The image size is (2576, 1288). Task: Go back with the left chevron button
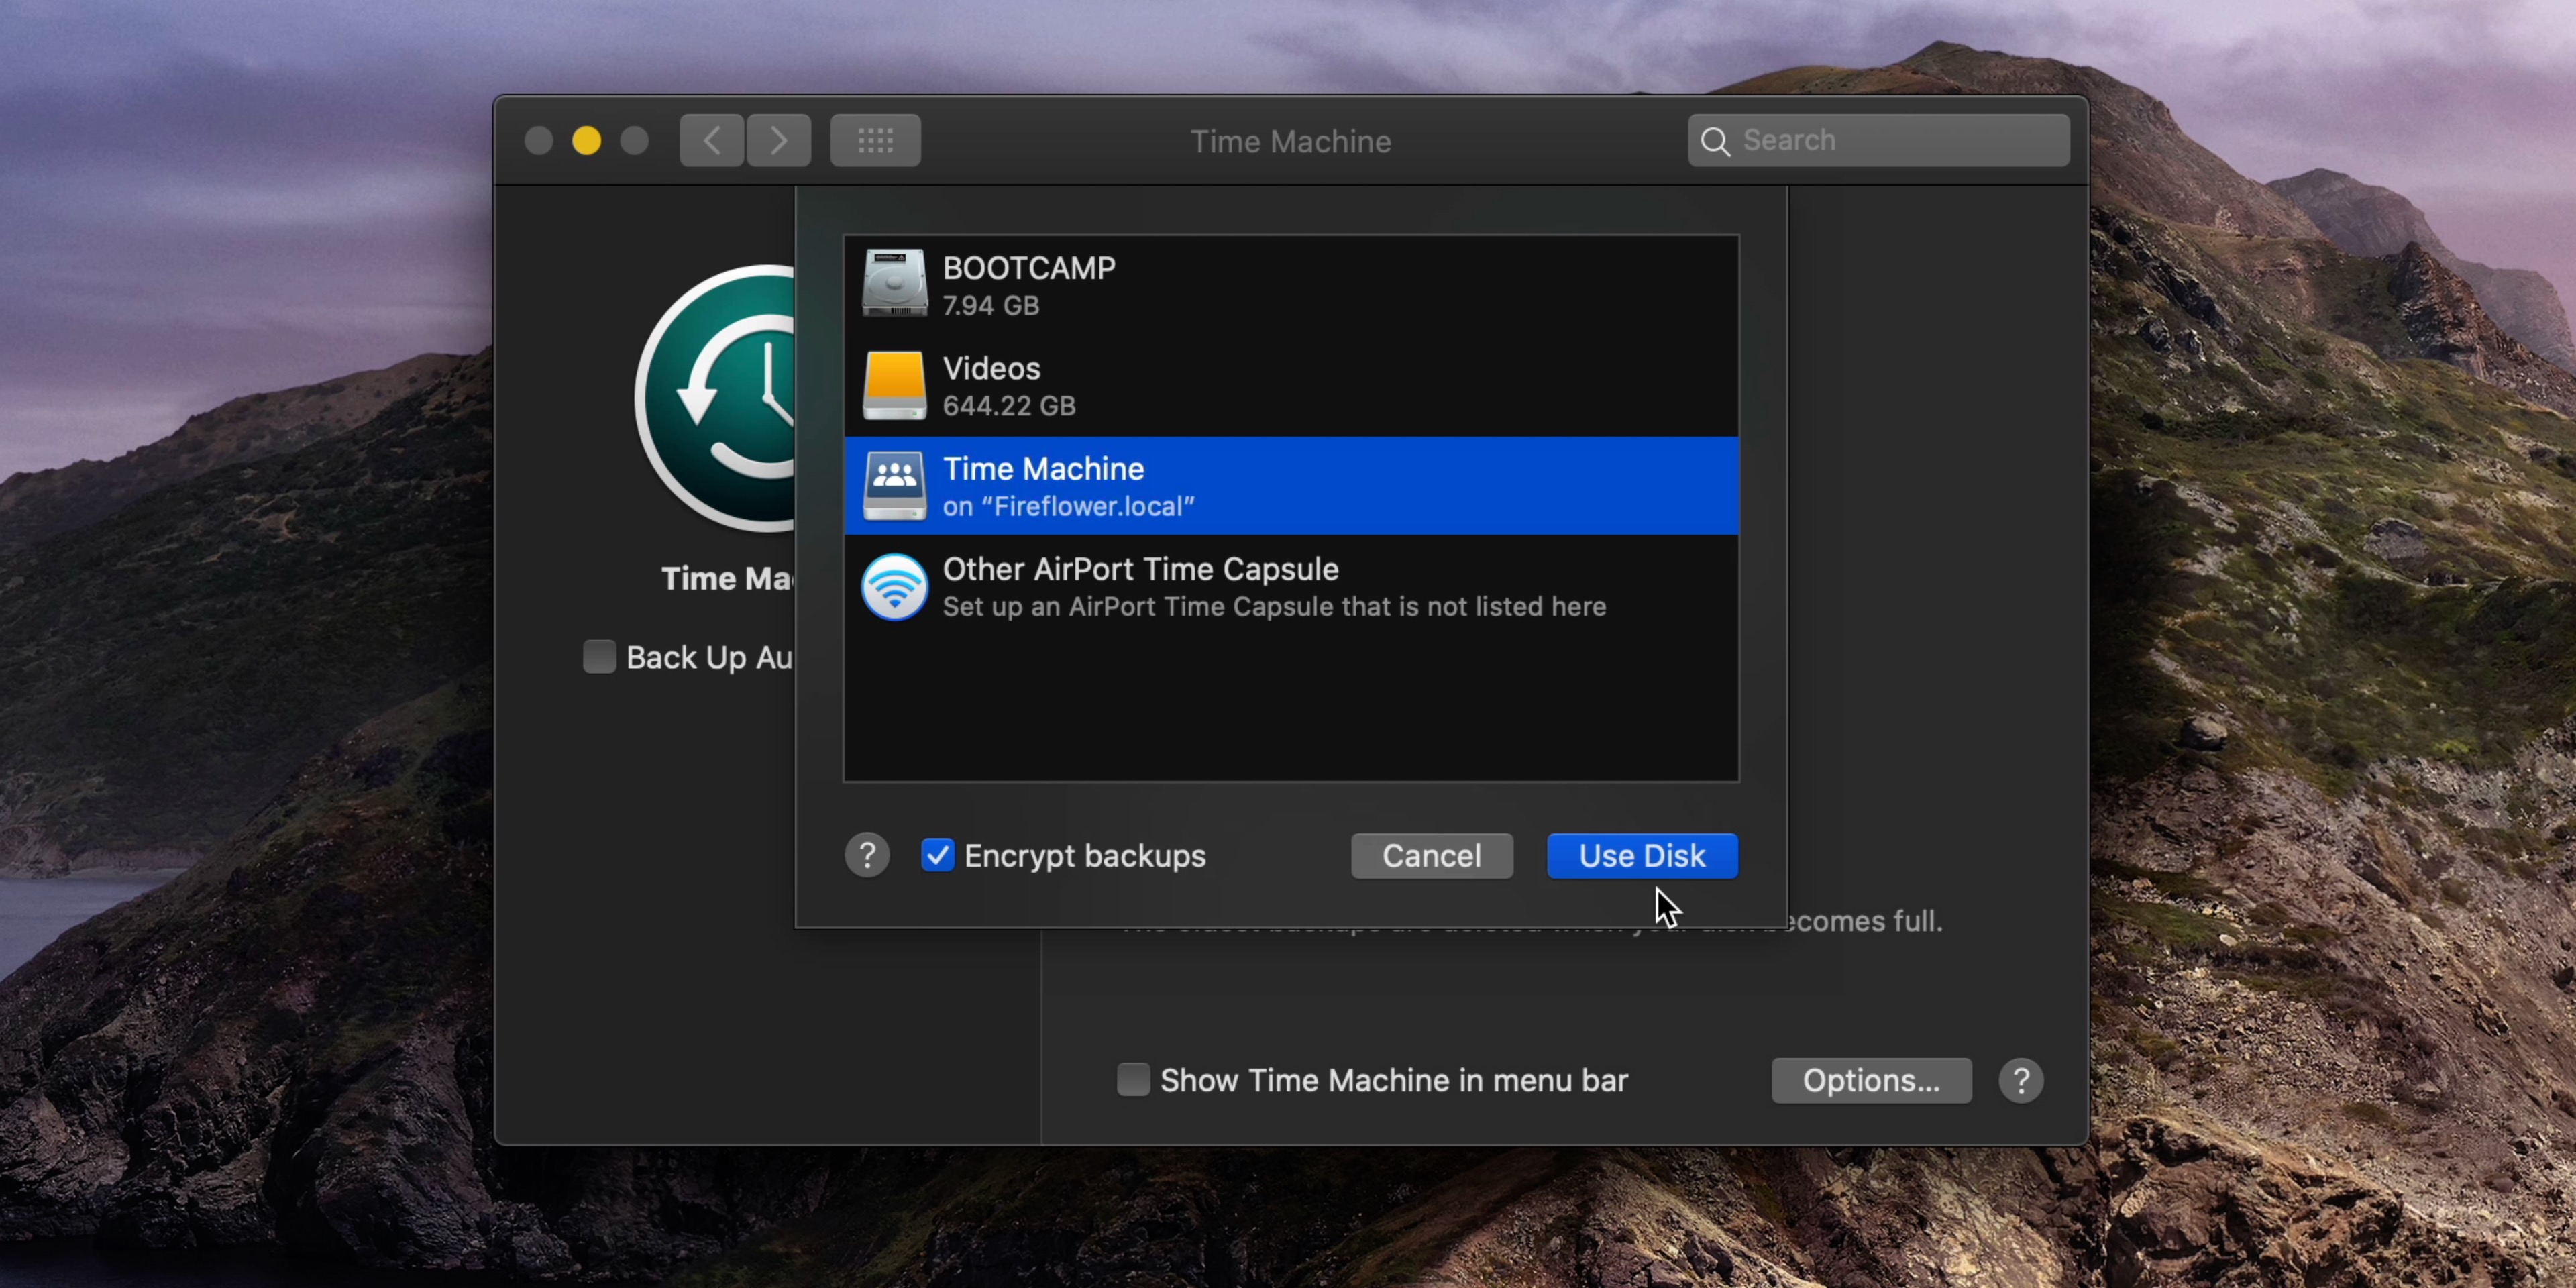(x=711, y=141)
